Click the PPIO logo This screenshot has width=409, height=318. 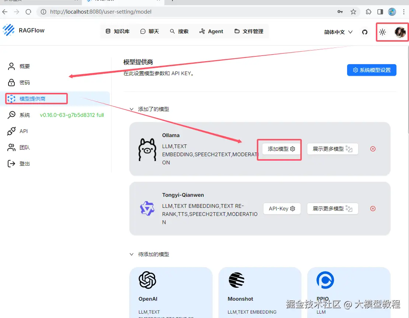(x=325, y=280)
